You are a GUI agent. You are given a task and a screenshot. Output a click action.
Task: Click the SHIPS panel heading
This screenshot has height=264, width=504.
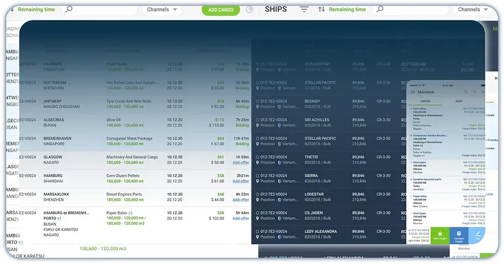coord(276,9)
